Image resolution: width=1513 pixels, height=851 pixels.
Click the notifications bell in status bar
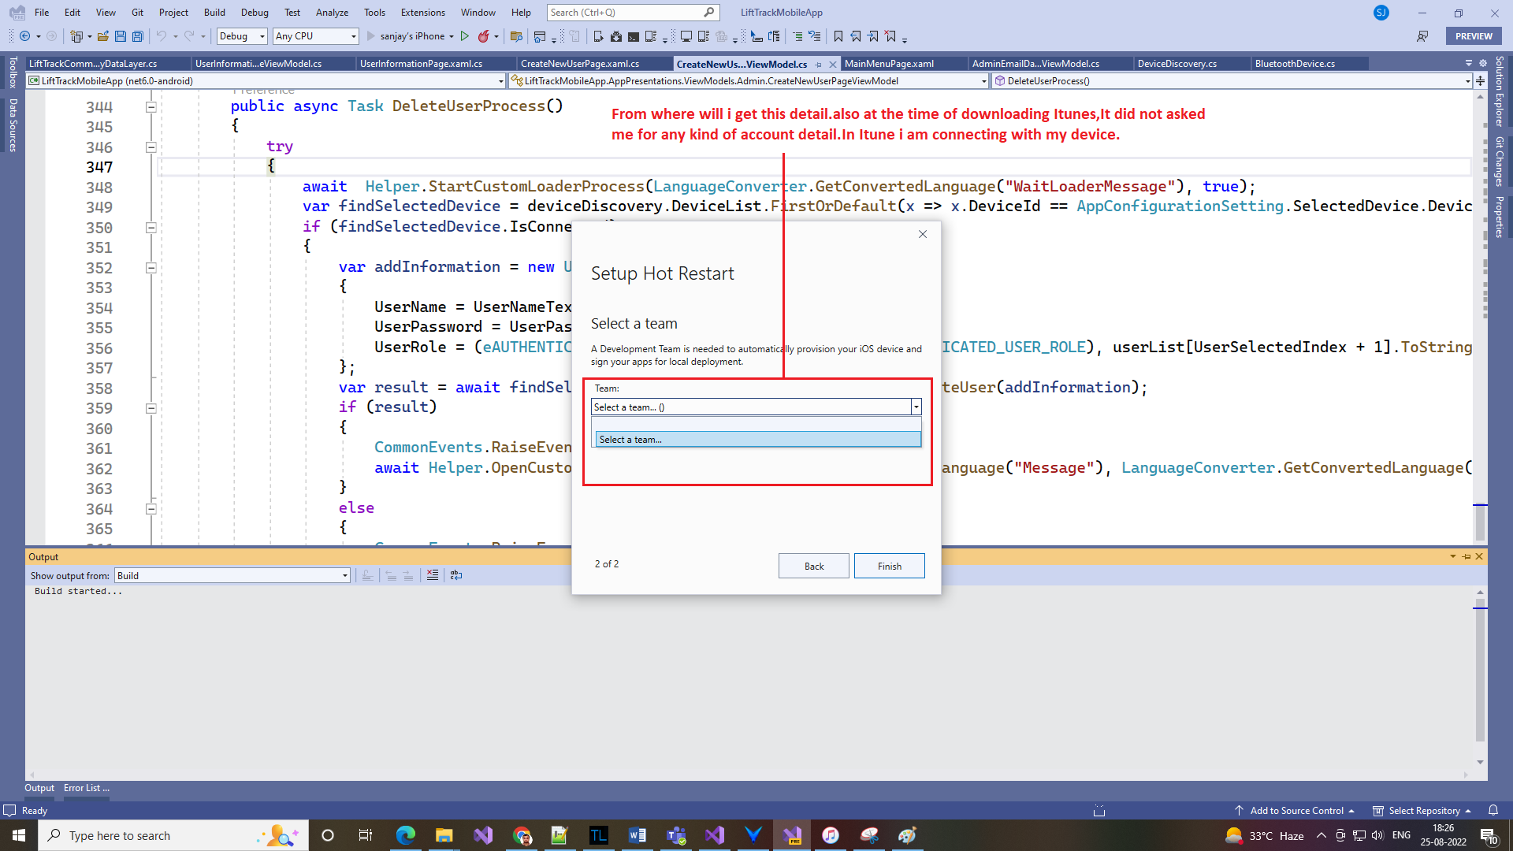pyautogui.click(x=1493, y=810)
